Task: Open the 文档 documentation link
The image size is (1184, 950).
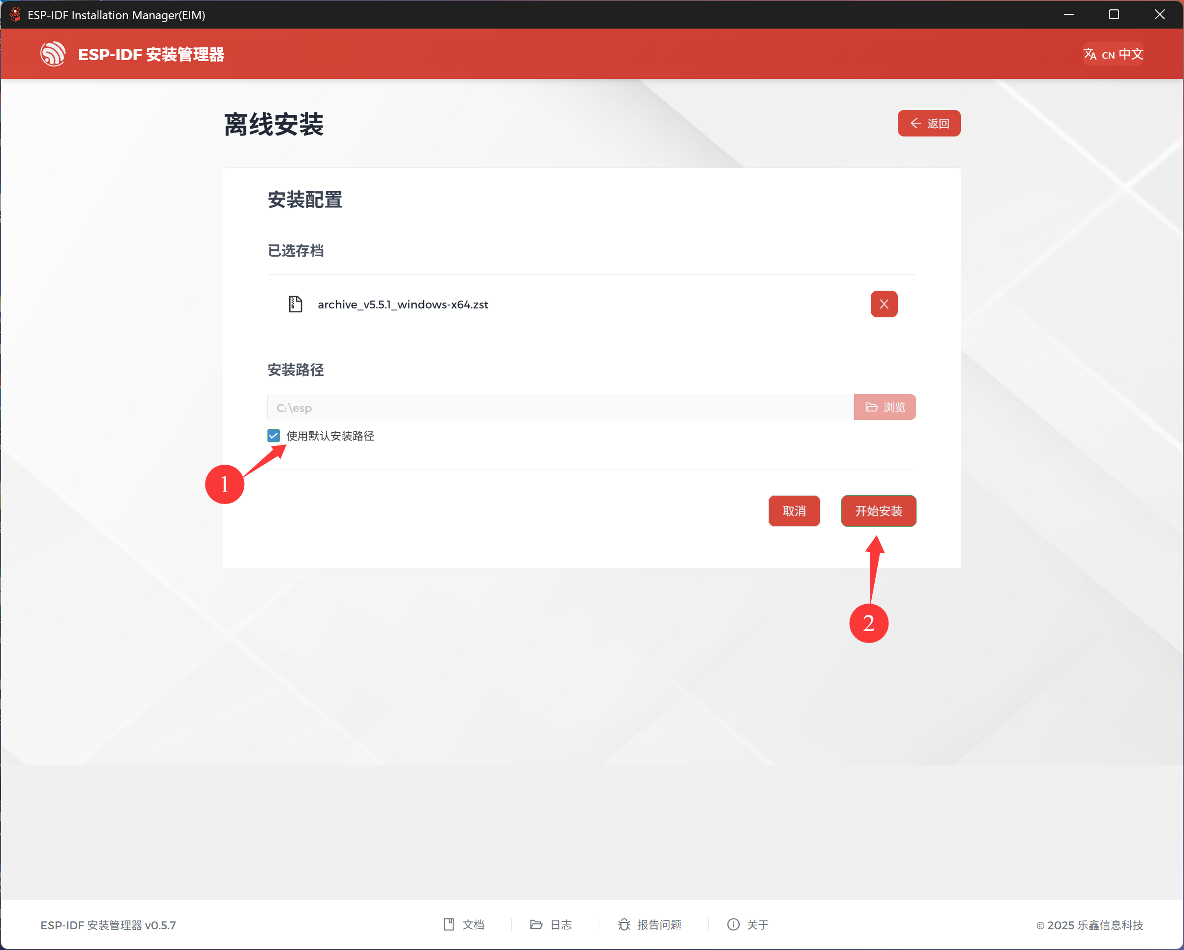Action: (x=464, y=925)
